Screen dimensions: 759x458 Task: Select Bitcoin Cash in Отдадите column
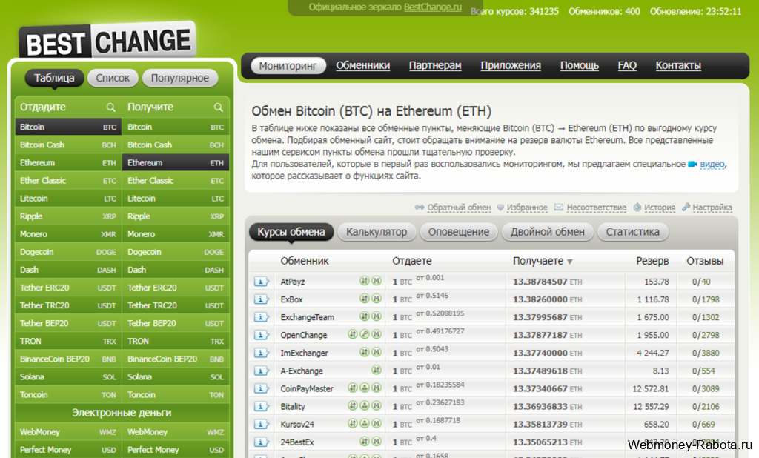pyautogui.click(x=67, y=145)
